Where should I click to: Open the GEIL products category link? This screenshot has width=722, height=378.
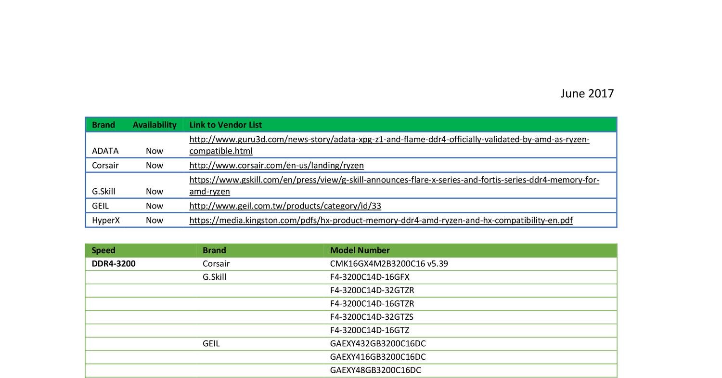click(x=285, y=206)
